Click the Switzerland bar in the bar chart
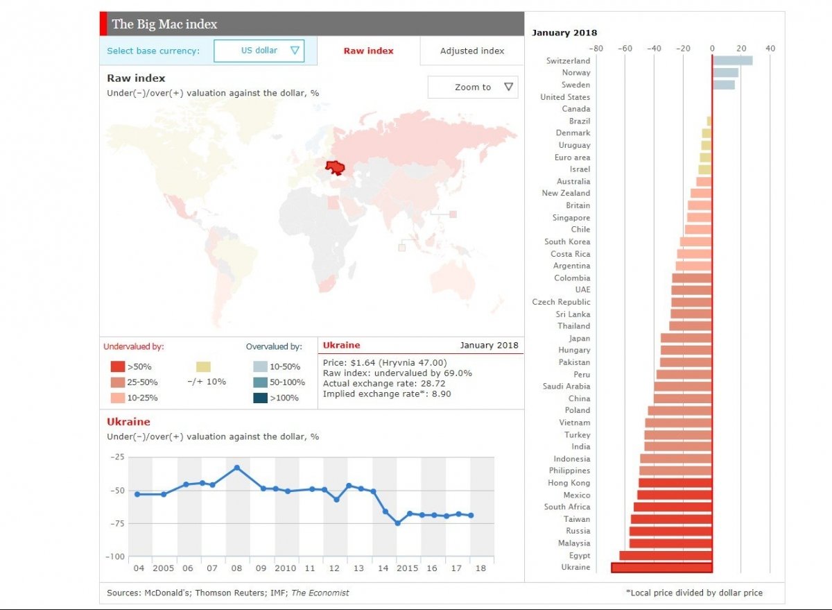The width and height of the screenshot is (832, 610). 732,60
